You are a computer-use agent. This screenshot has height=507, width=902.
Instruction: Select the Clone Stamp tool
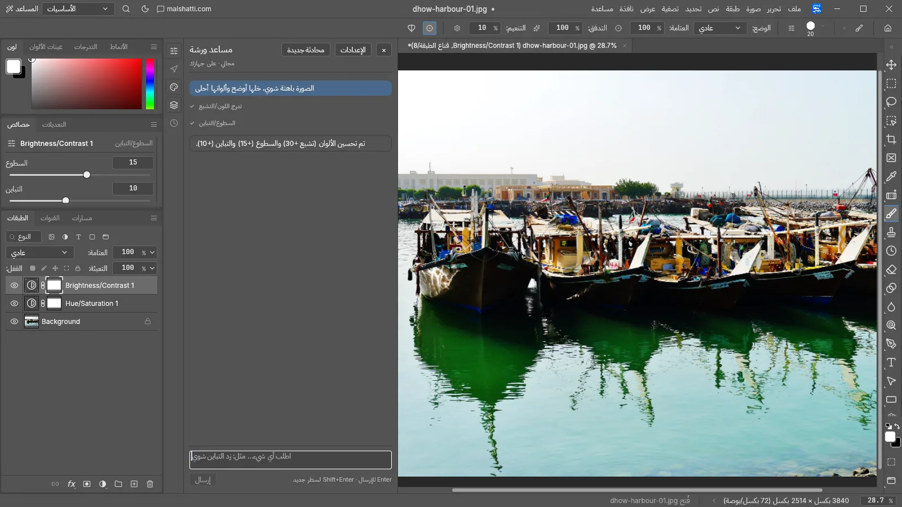coord(891,232)
